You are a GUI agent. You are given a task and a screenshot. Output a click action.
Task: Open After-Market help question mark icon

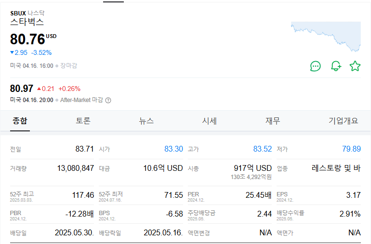click(108, 100)
